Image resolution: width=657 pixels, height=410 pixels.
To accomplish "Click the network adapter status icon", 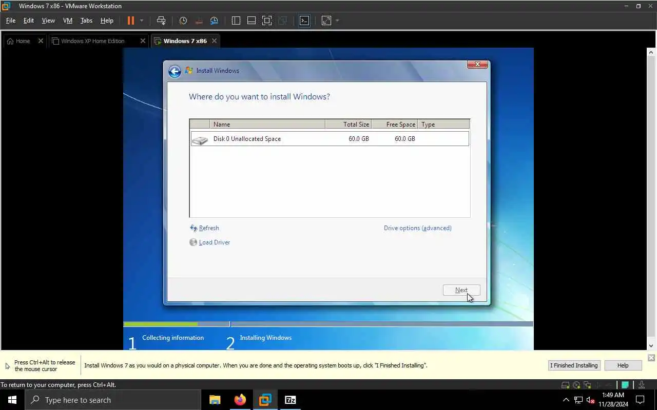I will coord(587,385).
